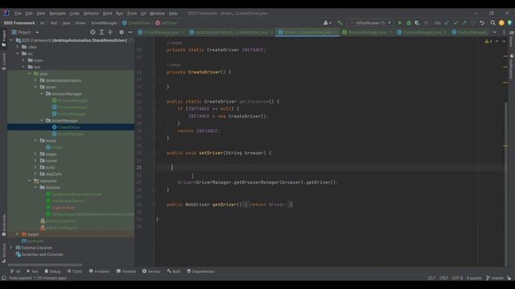Click driverManager breadcrumb in navigation bar
Image resolution: width=515 pixels, height=289 pixels.
104,23
